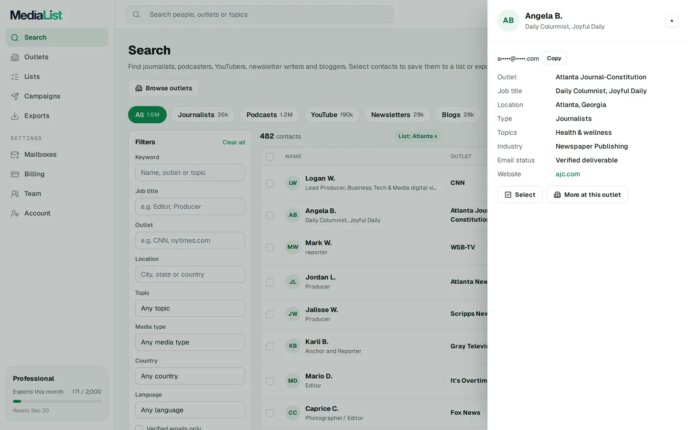The image size is (688, 430).
Task: Click WSB-TV outlet cell
Action: 463,247
